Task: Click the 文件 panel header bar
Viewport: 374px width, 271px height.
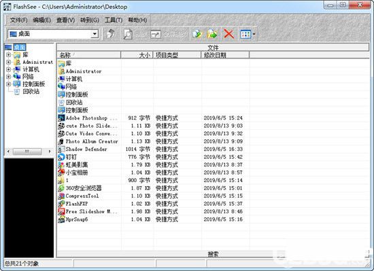Action: pos(213,47)
